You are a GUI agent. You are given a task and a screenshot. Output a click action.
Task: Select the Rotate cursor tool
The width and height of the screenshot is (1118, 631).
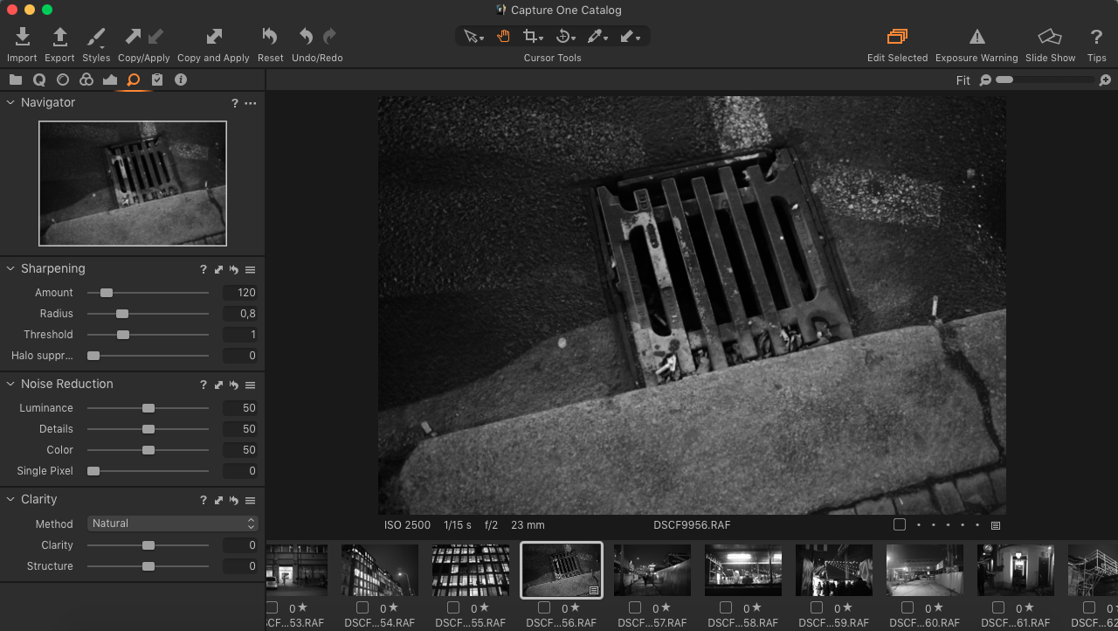pos(564,35)
